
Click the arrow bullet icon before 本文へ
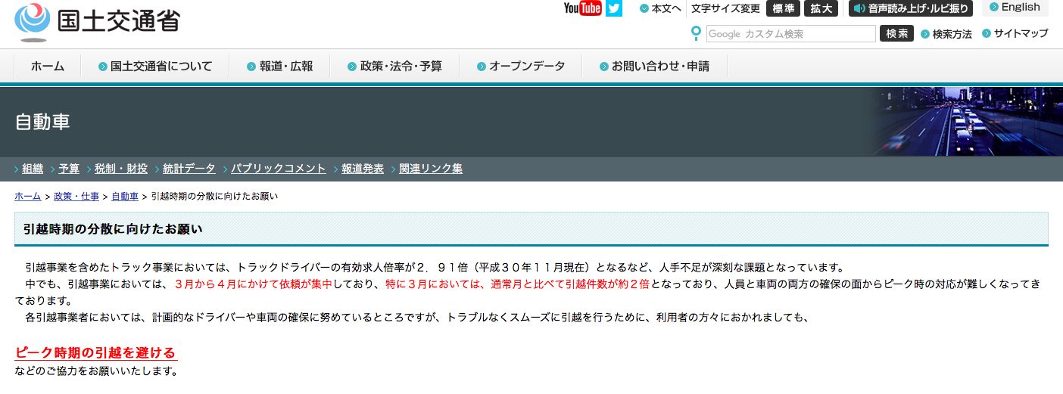click(x=644, y=8)
